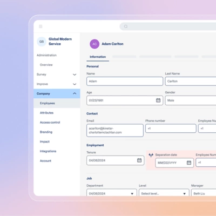Click the Company menu heading
Screen dimensions: 216x216
(43, 93)
